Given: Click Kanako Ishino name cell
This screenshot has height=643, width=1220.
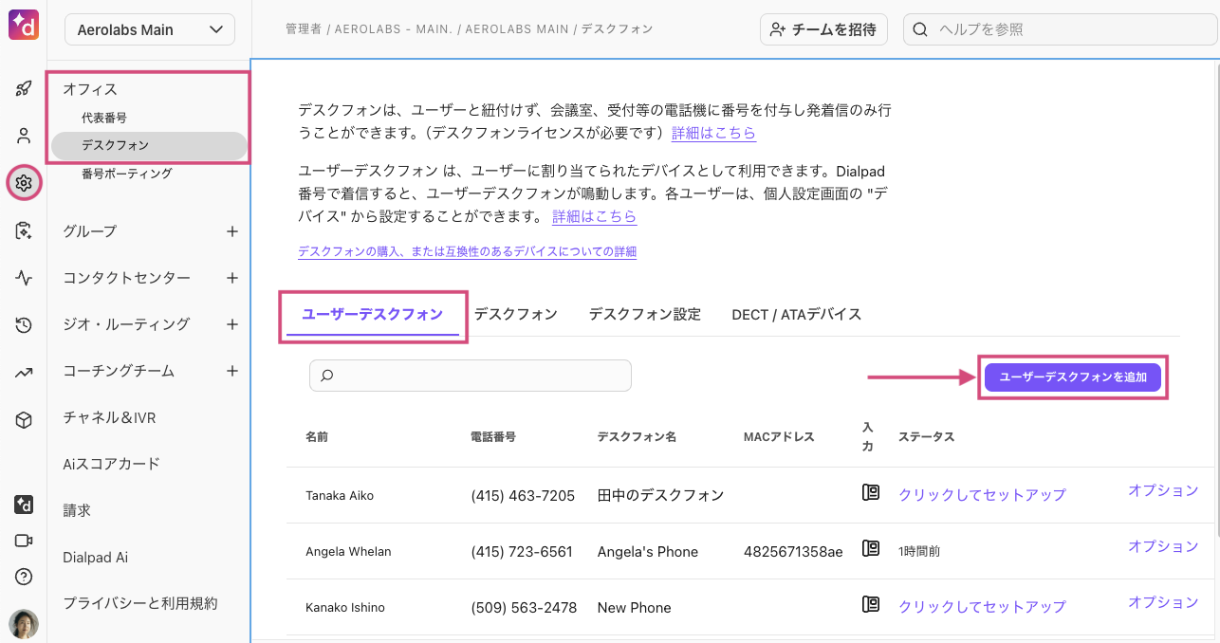Looking at the screenshot, I should click(345, 607).
